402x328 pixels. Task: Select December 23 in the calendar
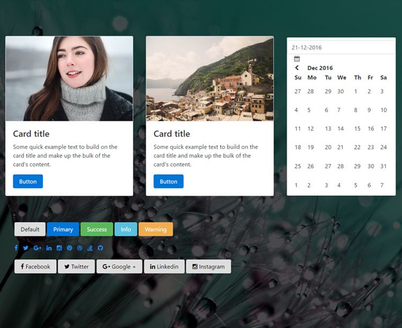(x=371, y=147)
